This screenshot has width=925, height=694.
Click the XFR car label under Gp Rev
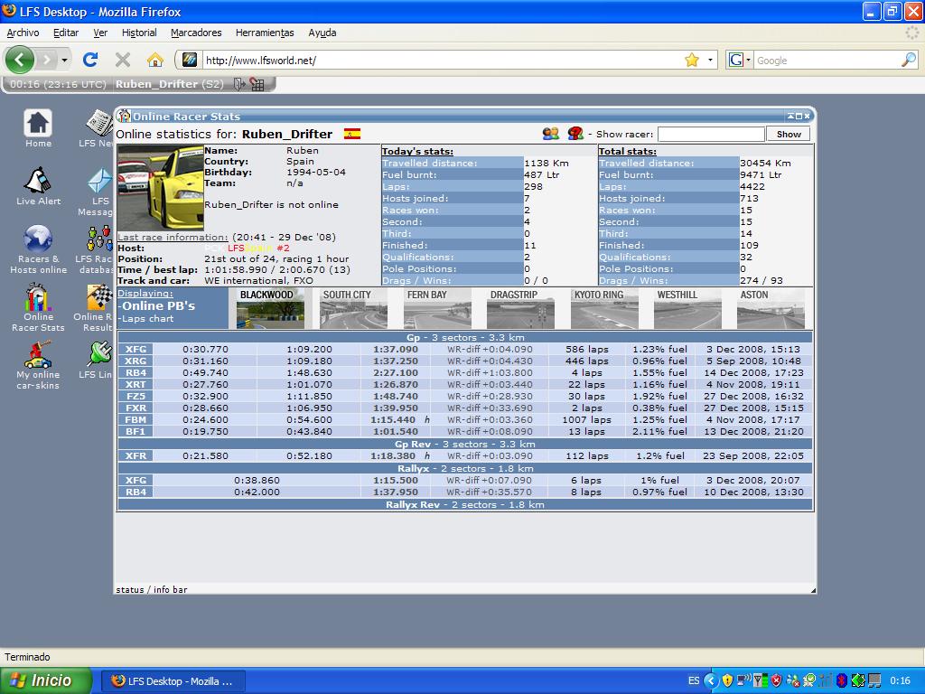point(135,455)
